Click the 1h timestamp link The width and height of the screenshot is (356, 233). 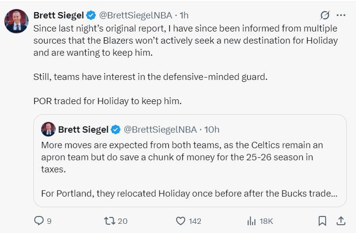click(184, 15)
